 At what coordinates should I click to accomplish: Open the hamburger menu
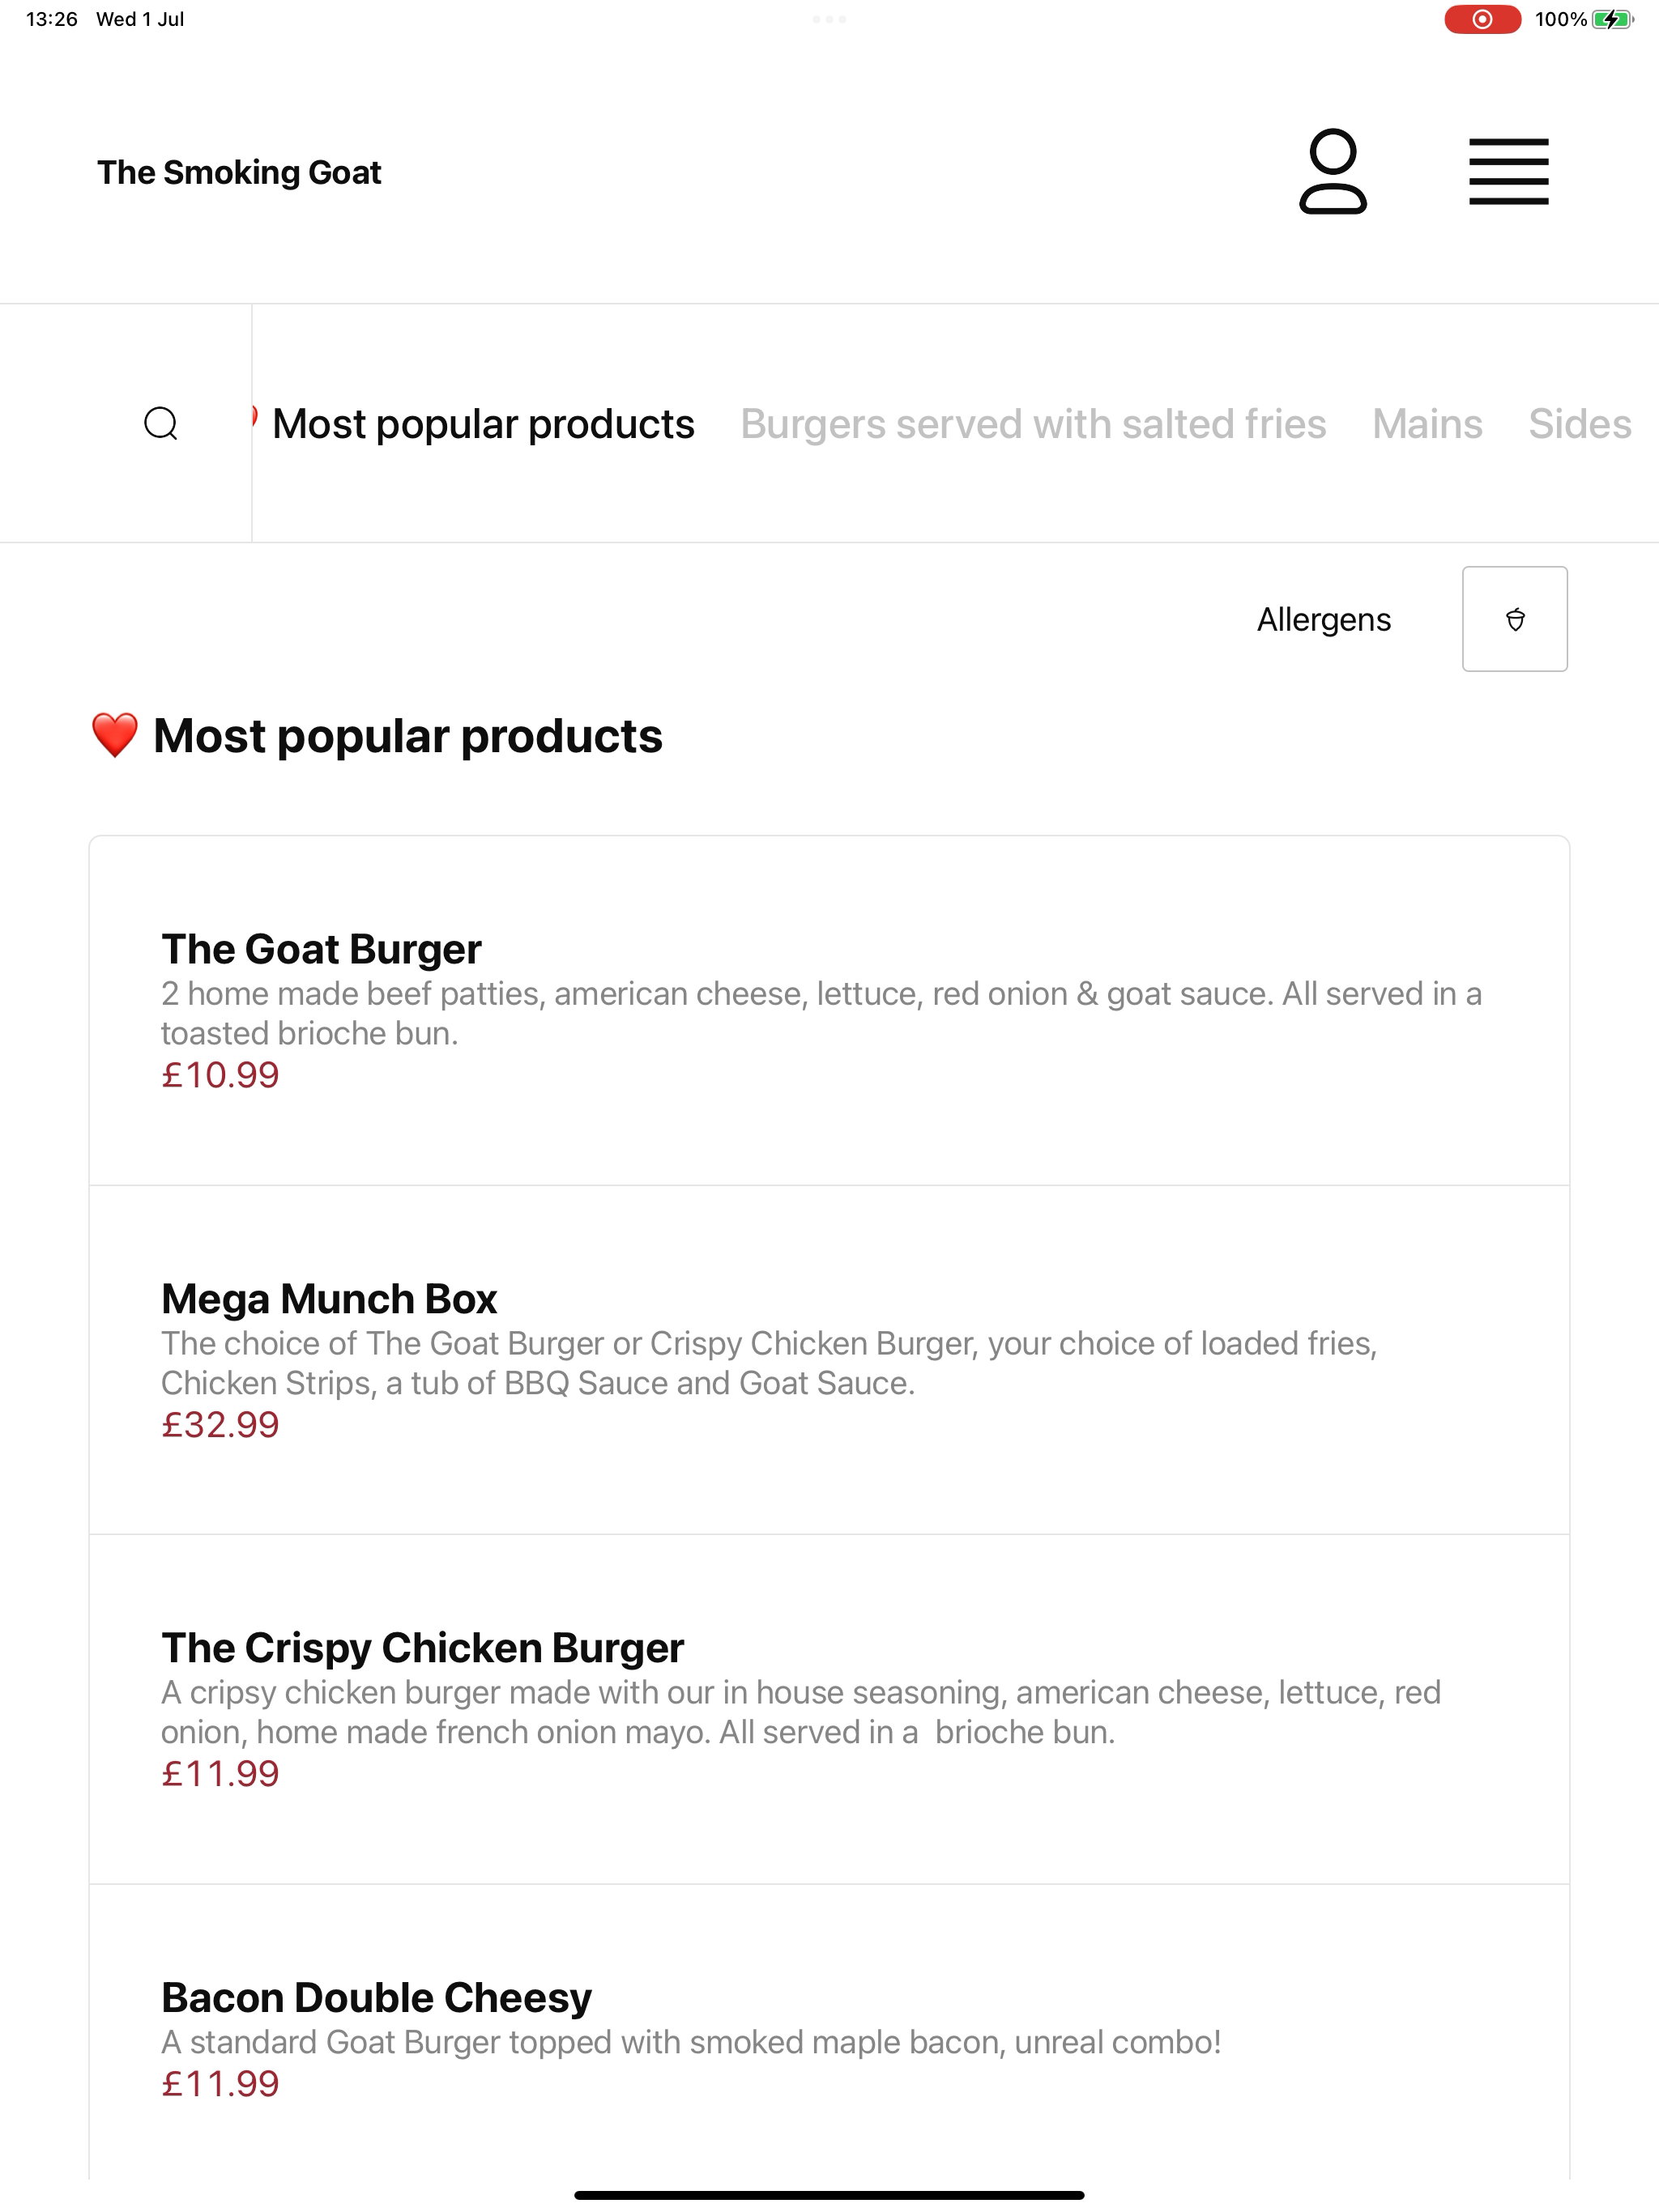1509,172
